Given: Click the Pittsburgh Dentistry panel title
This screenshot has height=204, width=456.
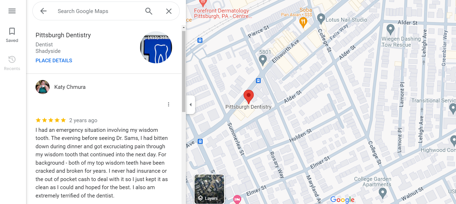Looking at the screenshot, I should (x=63, y=35).
